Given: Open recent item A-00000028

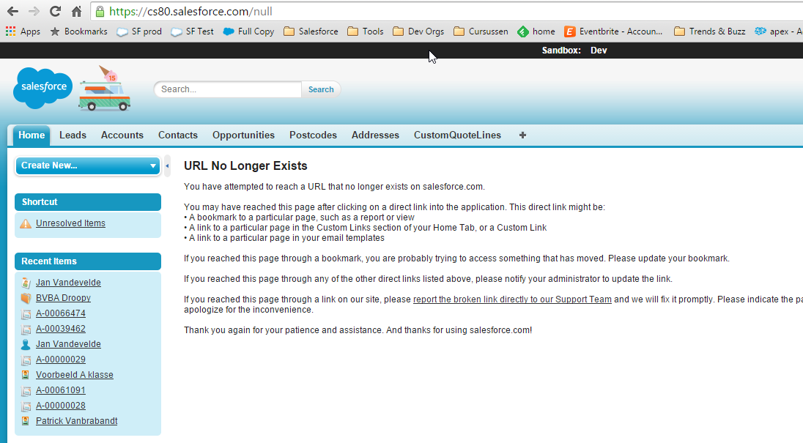Looking at the screenshot, I should pos(60,405).
